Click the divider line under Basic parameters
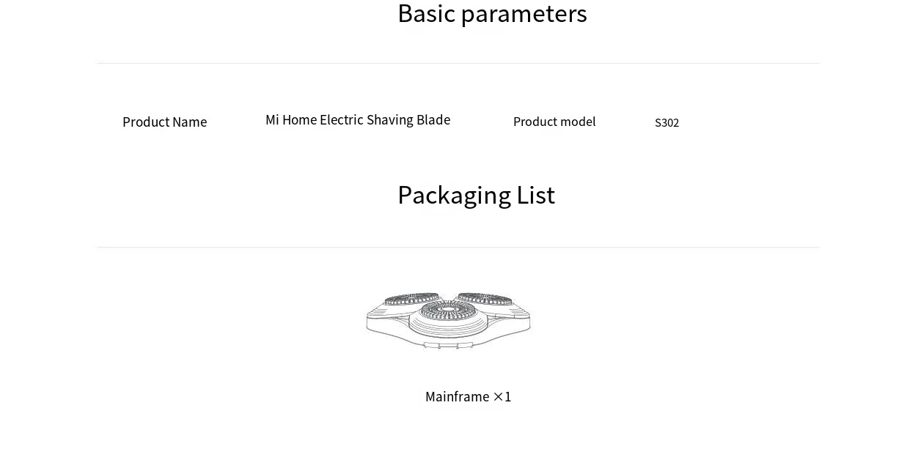Image resolution: width=899 pixels, height=460 pixels. pos(458,64)
